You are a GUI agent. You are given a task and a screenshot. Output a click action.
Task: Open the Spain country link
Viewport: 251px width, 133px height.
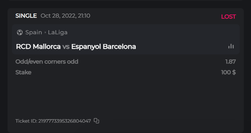(x=34, y=32)
